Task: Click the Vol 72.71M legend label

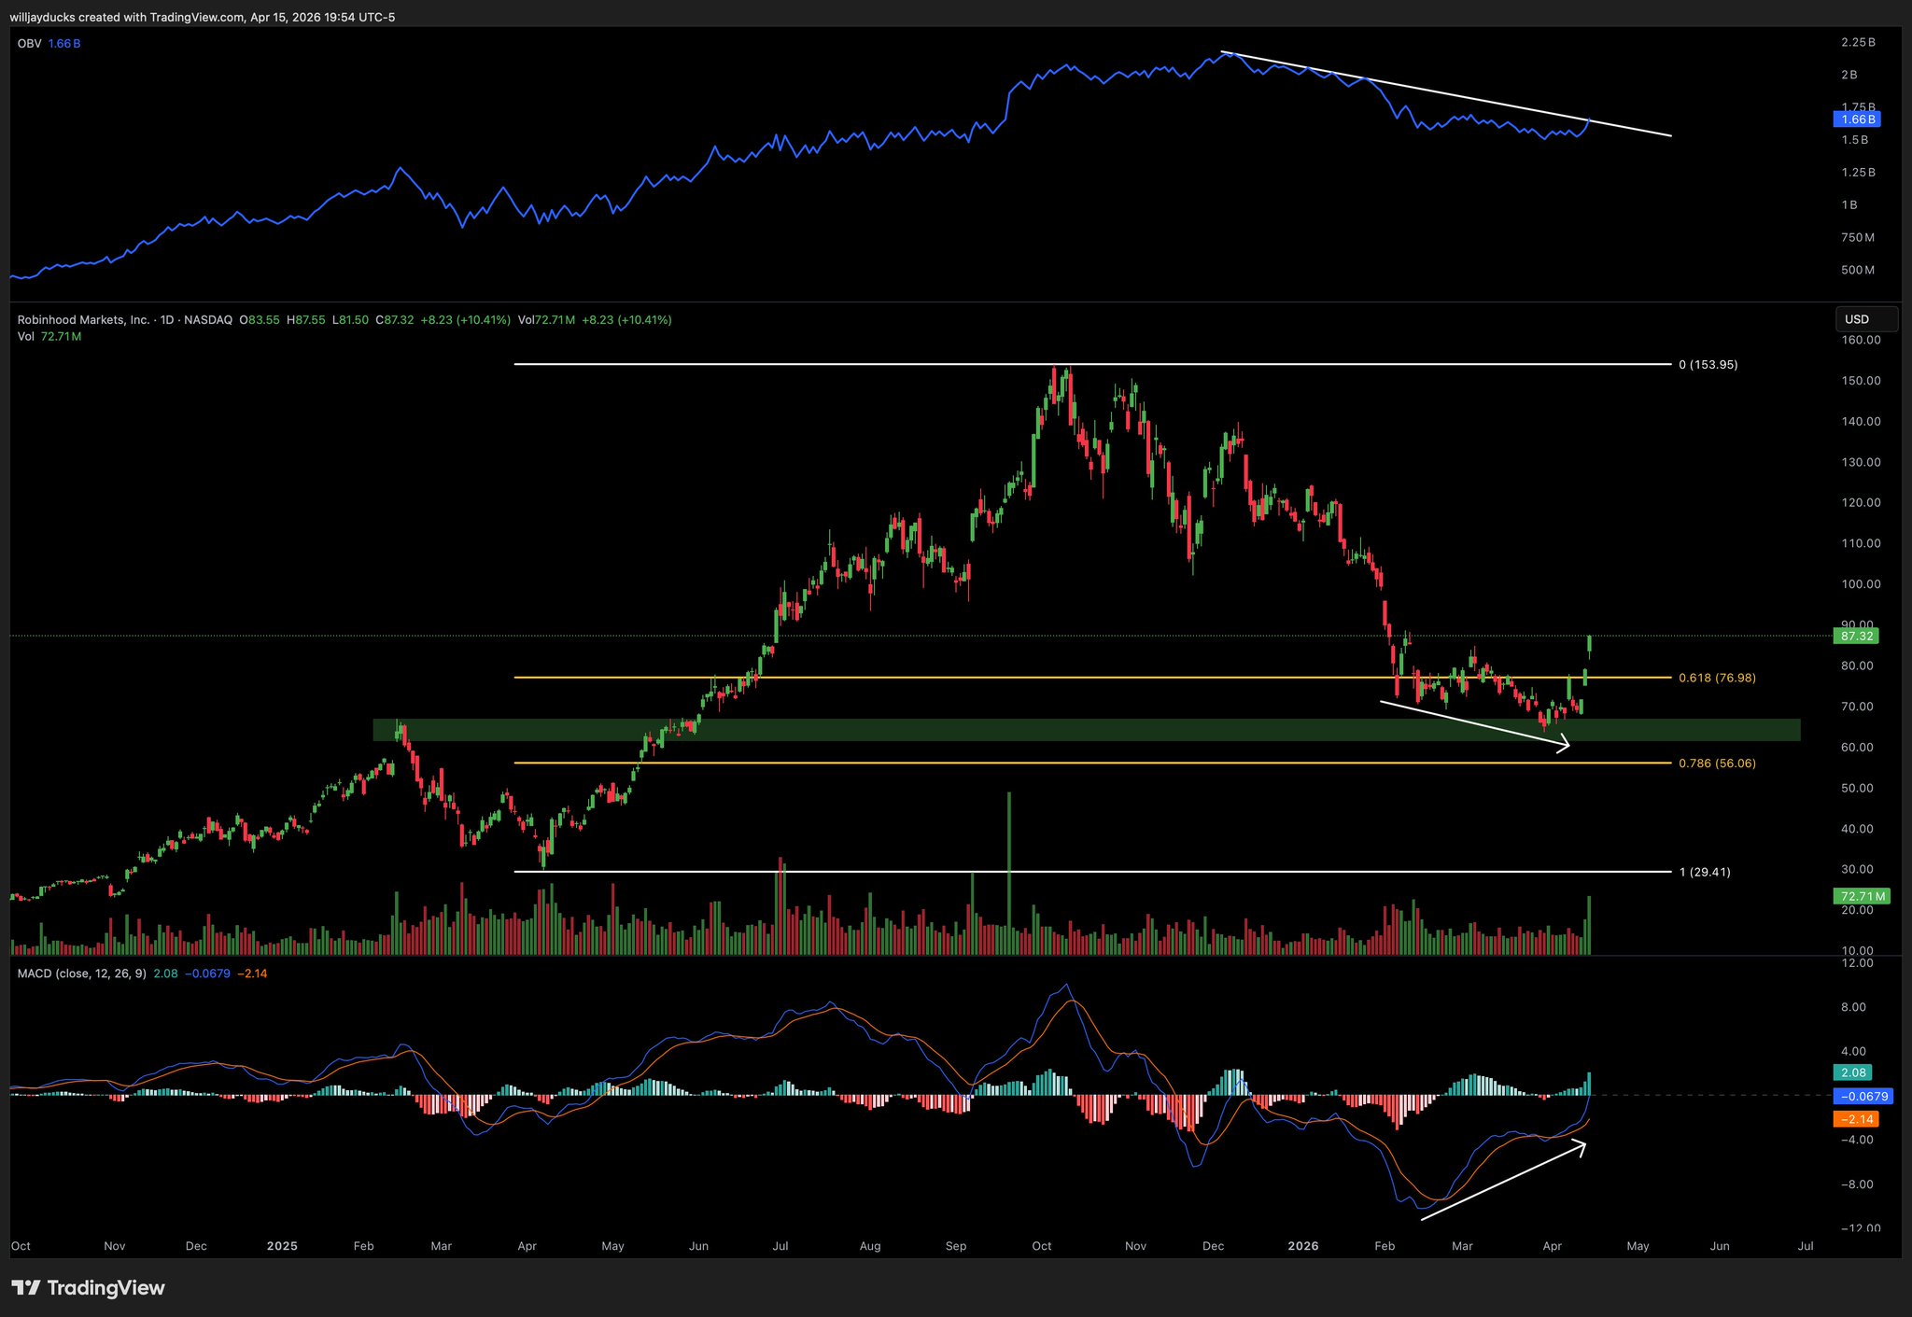Action: coord(49,336)
